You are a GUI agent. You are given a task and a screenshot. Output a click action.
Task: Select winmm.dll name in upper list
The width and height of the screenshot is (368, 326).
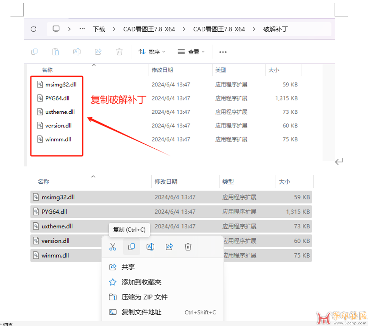tap(58, 139)
